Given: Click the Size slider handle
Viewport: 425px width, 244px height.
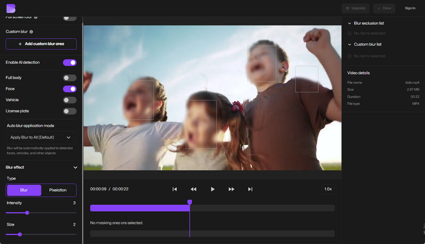Looking at the screenshot, I should coord(20,234).
